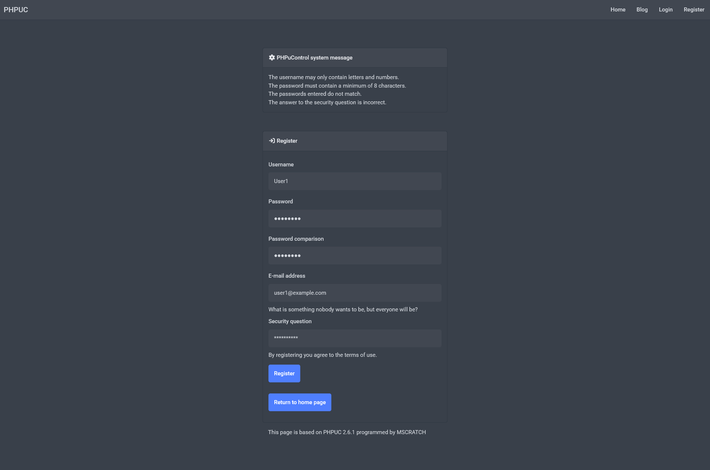The height and width of the screenshot is (470, 710).
Task: Open the Home navigation link
Action: point(618,10)
